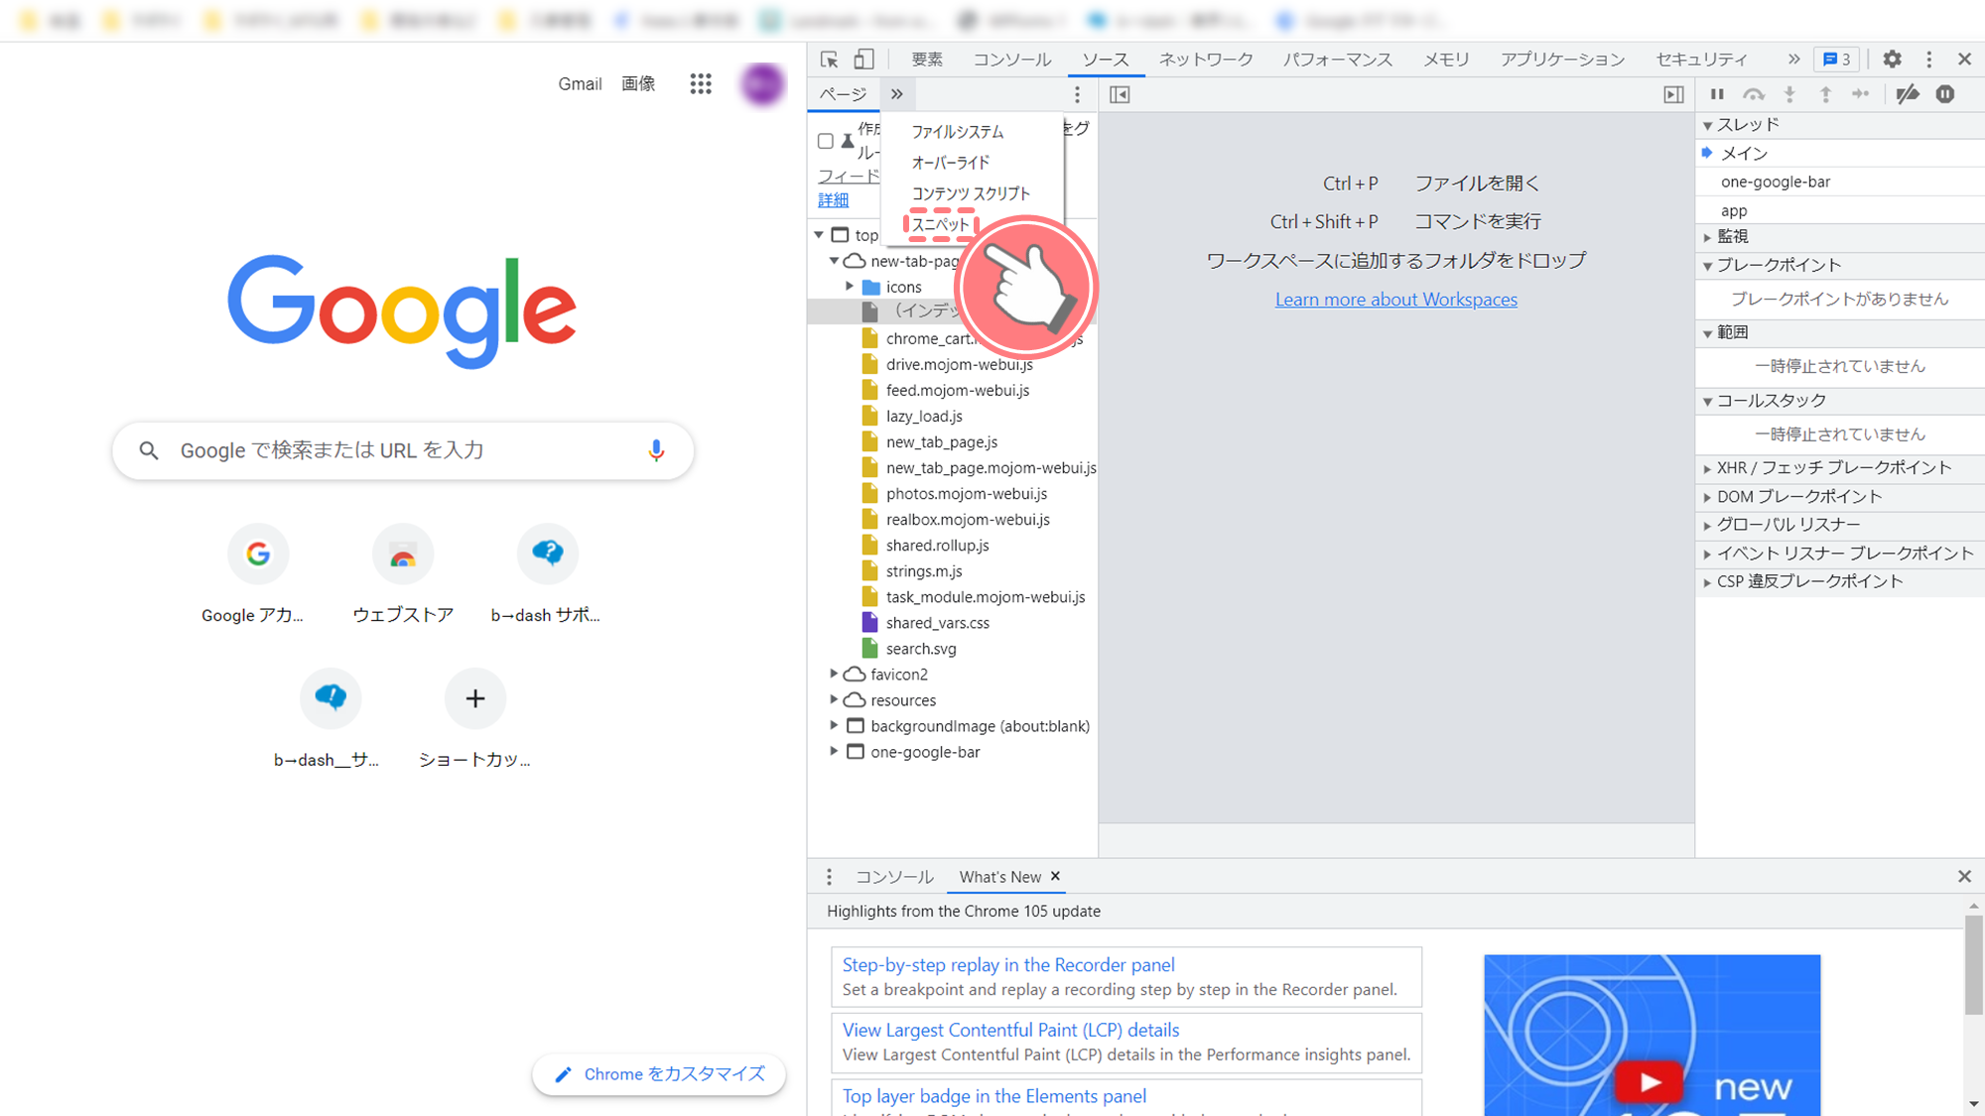Open the issues counter badge showing 3
Viewport: 1985px width, 1116px height.
[1837, 60]
